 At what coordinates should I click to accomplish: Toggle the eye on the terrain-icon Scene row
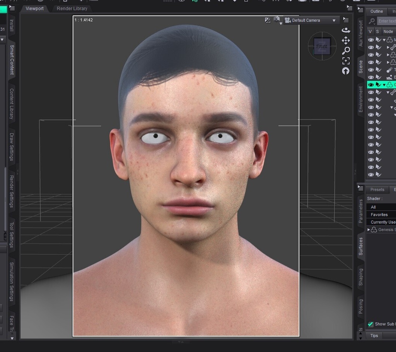(x=370, y=77)
